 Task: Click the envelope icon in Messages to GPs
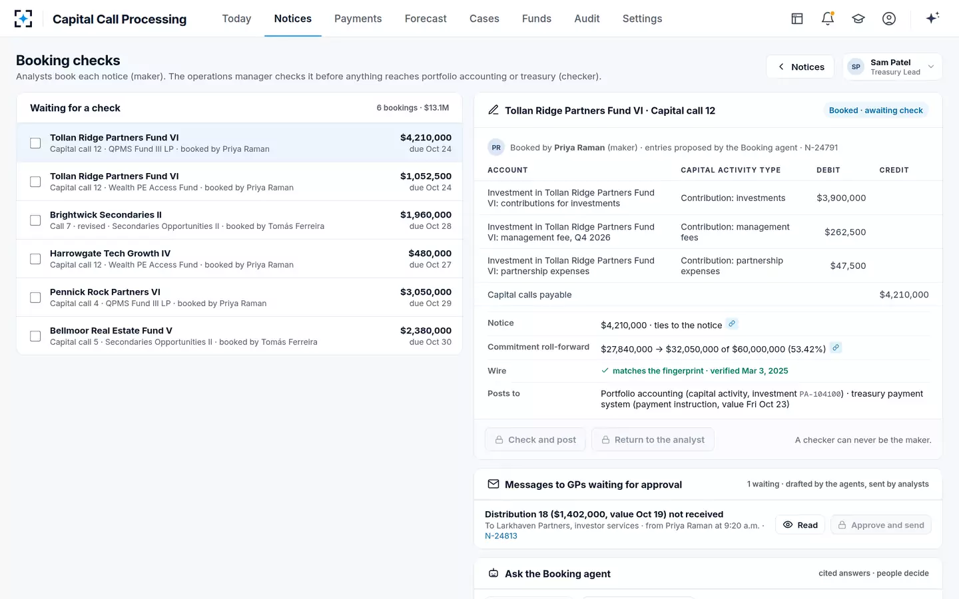coord(493,484)
